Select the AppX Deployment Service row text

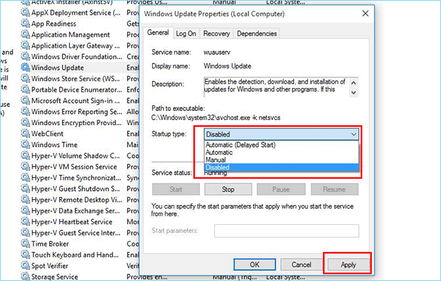point(76,13)
